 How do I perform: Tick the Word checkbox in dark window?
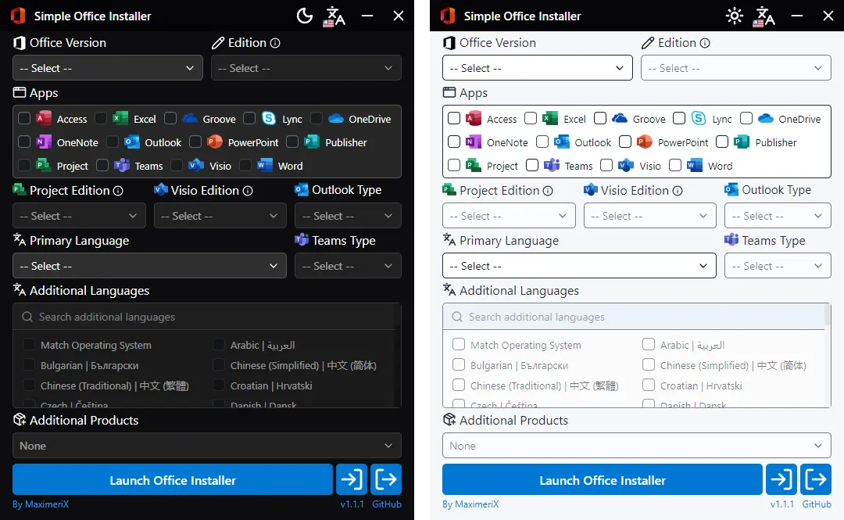[x=245, y=166]
